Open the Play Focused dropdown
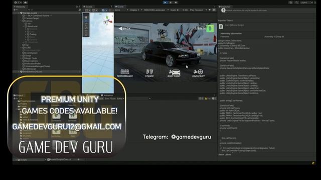This screenshot has height=180, width=321. [199, 10]
